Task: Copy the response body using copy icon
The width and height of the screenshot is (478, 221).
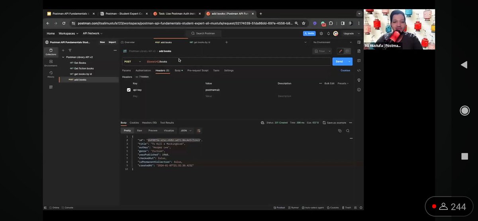Action: point(340,130)
